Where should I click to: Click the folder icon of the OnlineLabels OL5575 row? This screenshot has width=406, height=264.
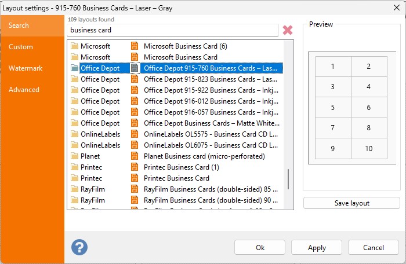[x=75, y=134]
